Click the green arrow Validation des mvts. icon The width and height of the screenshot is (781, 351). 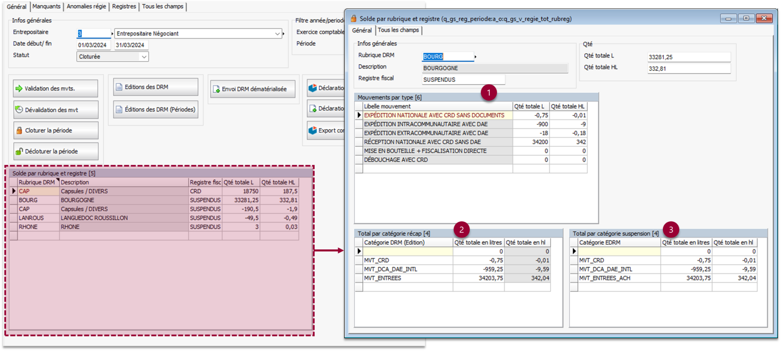pos(19,89)
